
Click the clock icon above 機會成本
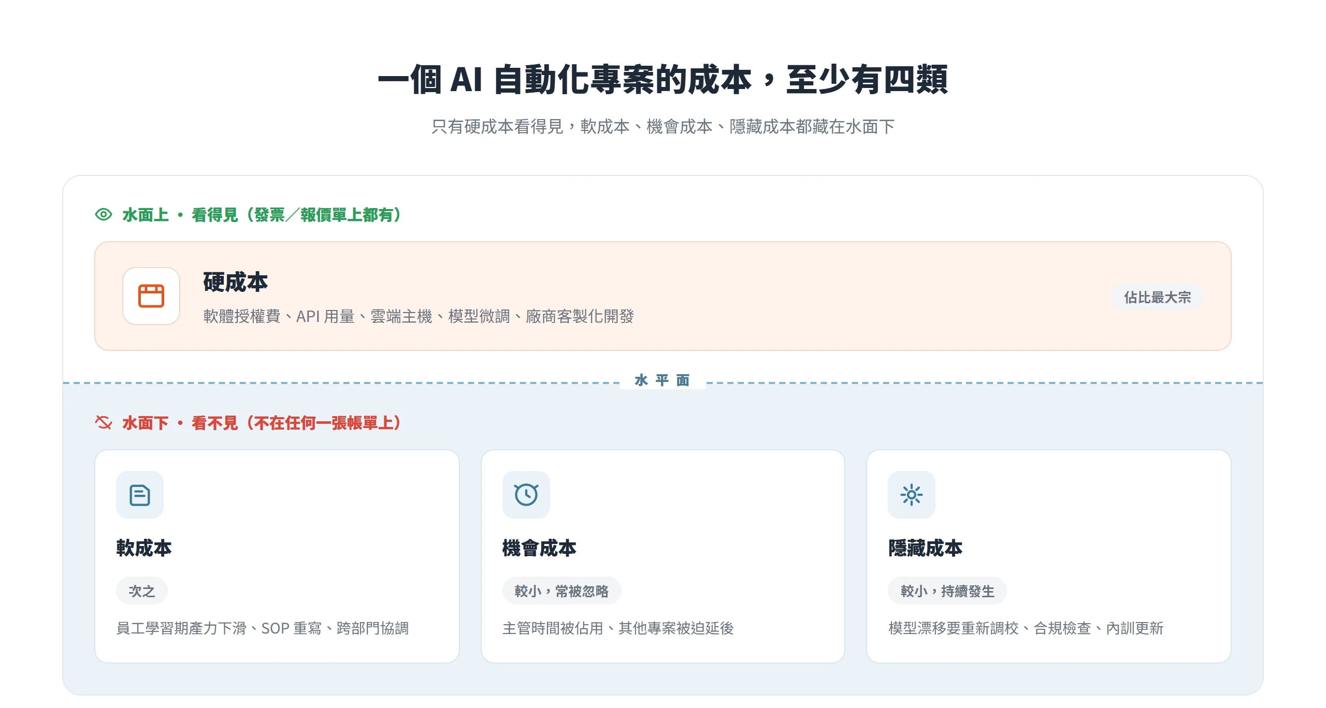(x=526, y=495)
